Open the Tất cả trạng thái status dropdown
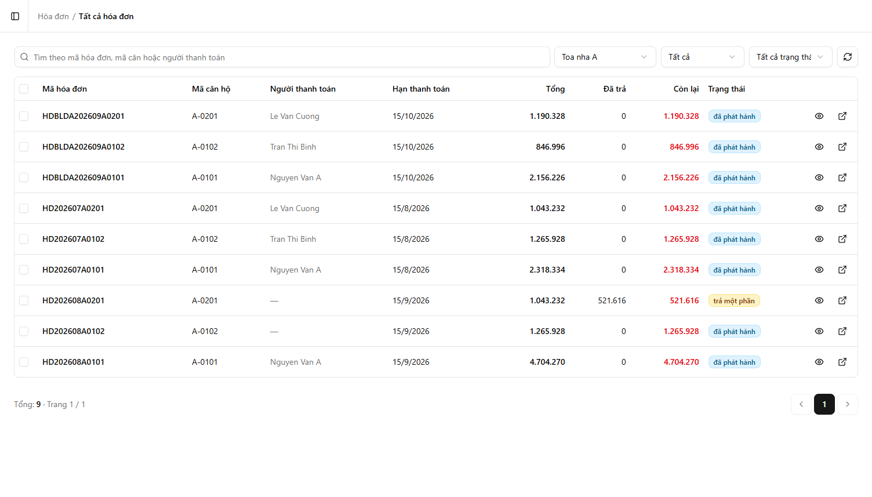 pos(790,57)
